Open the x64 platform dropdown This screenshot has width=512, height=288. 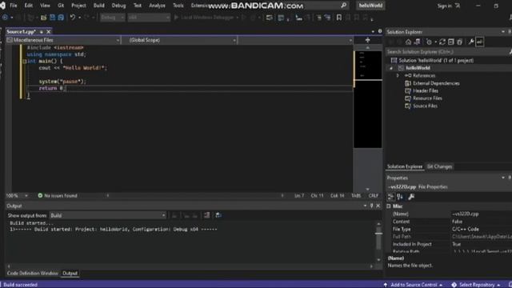(x=149, y=18)
